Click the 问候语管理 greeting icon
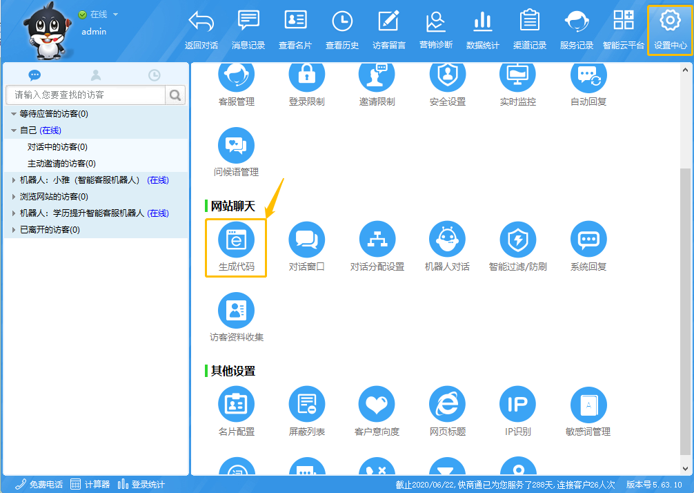The image size is (694, 493). tap(236, 146)
